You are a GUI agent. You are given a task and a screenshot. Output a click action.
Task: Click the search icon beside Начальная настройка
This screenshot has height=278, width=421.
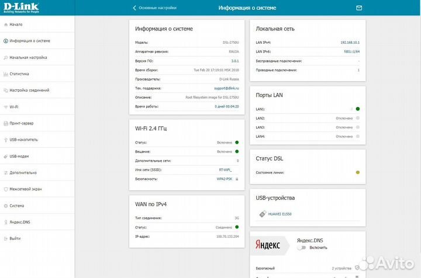tap(6, 58)
